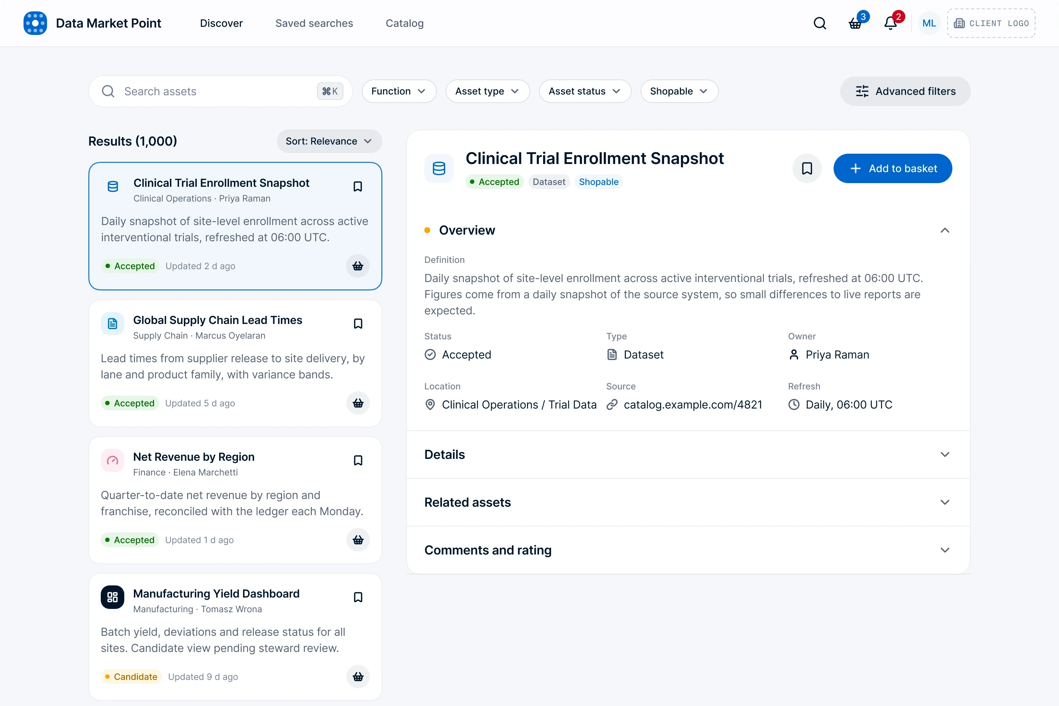This screenshot has height=706, width=1059.
Task: Select the Manufacturing Yield Dashboard title
Action: tap(216, 594)
